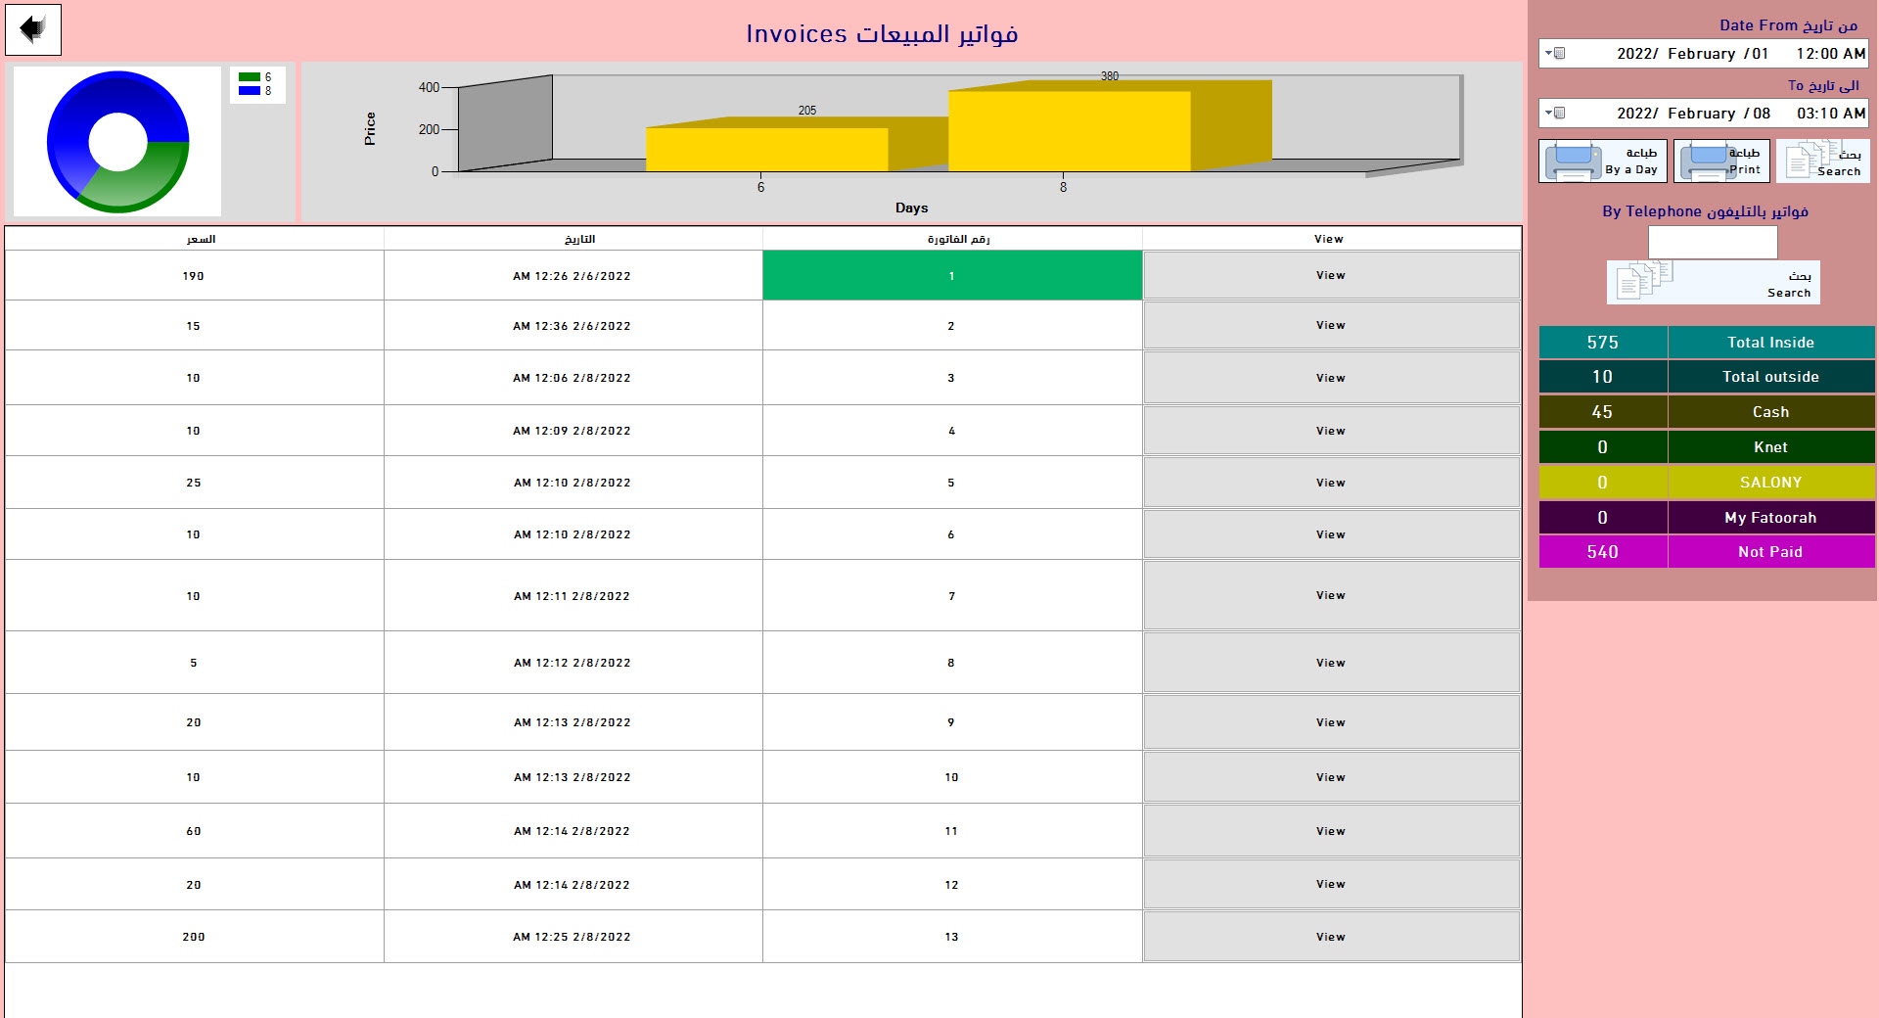View invoice number 4

[1331, 431]
